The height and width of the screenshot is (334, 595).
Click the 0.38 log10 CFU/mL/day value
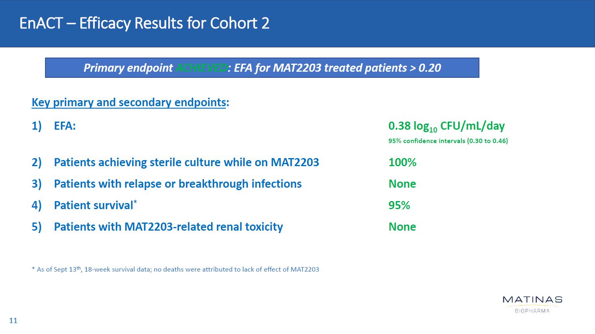tap(446, 126)
